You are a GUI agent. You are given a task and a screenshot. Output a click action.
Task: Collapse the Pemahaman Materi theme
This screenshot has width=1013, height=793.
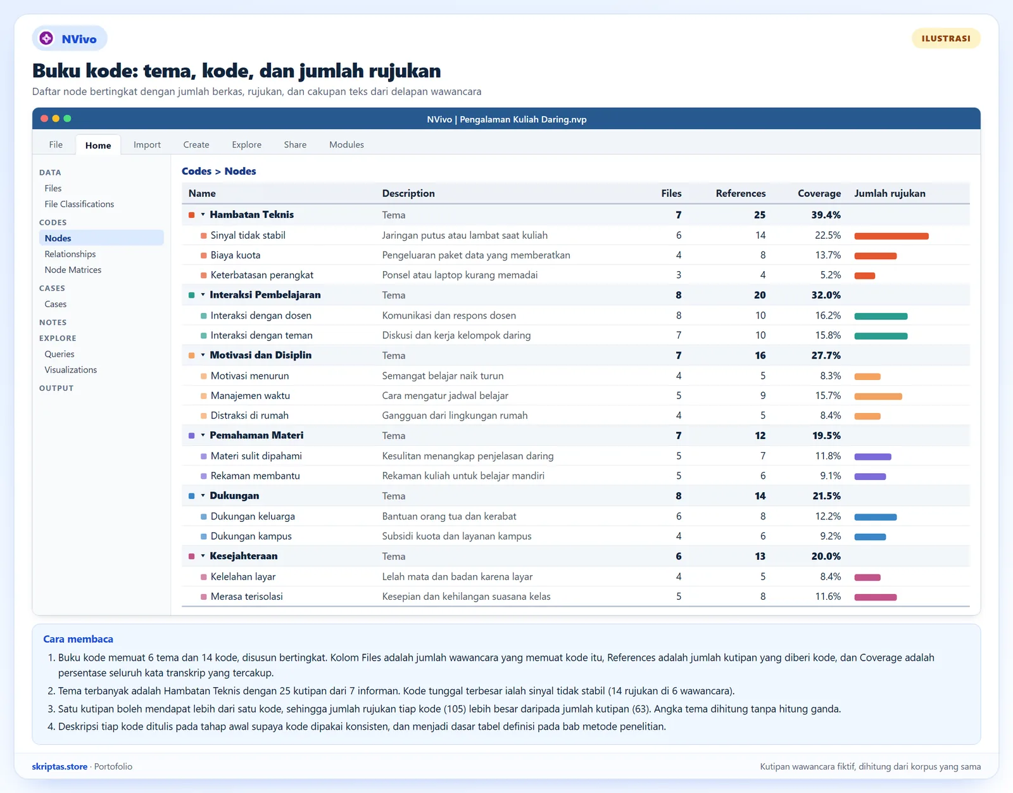[203, 436]
